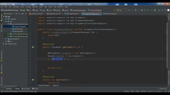This screenshot has height=95, width=170.
Task: Select MainActivity in project tree
Action: pyautogui.click(x=18, y=29)
